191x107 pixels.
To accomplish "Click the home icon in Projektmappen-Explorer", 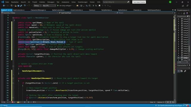I will click(x=184, y=13).
